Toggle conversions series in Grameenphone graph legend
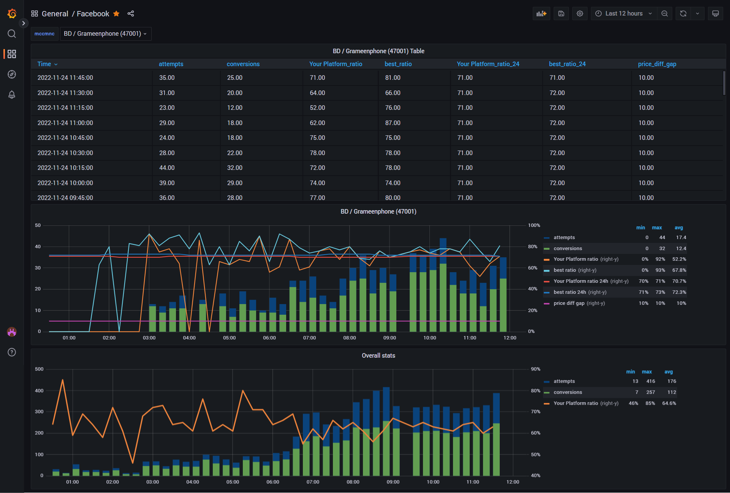Viewport: 730px width, 493px height. pos(568,248)
